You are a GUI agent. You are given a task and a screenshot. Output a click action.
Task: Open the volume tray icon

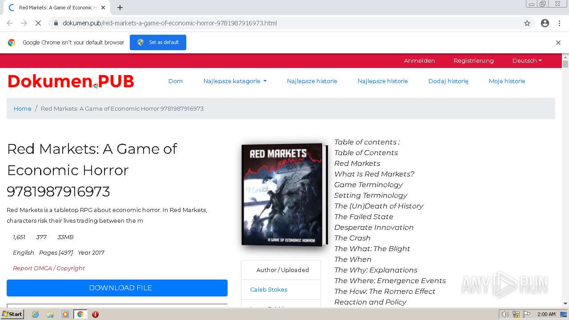[505, 314]
